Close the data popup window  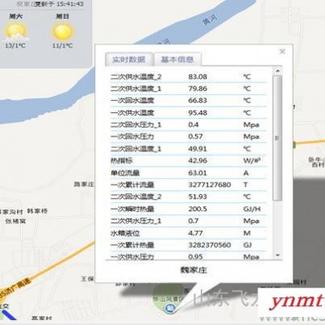282,51
